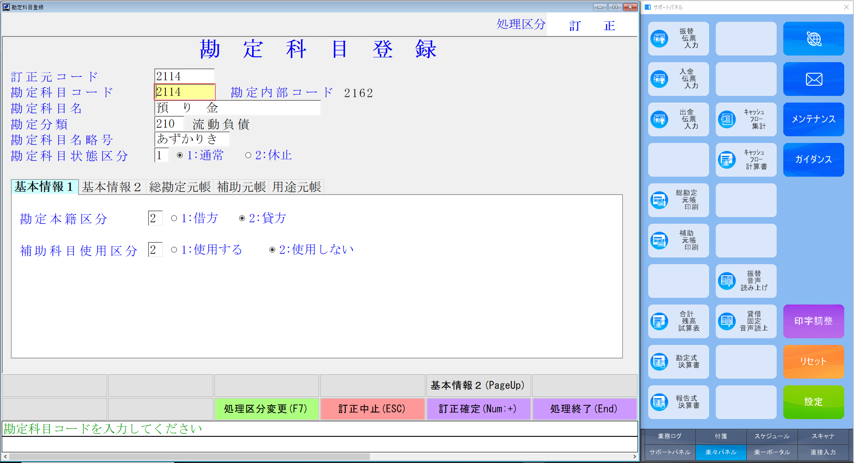
Task: Open 付箋 bottom tab
Action: click(x=721, y=436)
